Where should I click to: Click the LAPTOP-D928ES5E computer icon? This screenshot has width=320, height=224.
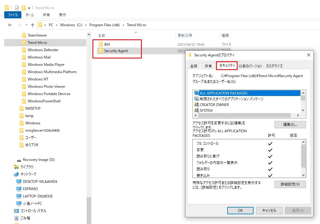(x=19, y=196)
